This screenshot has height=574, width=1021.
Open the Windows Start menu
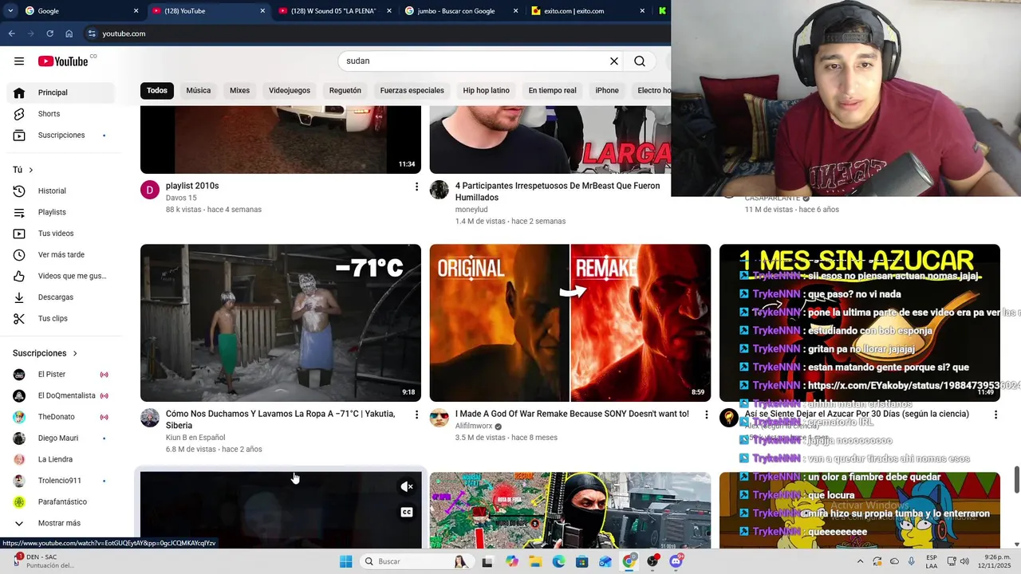(345, 561)
